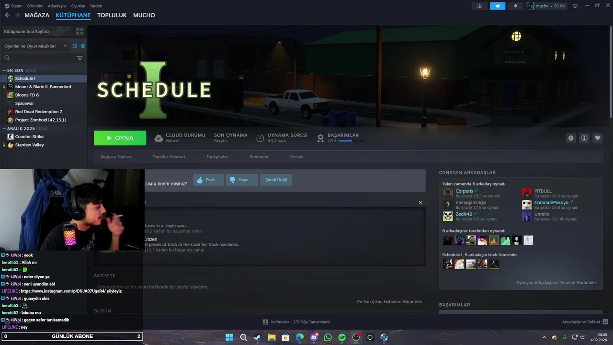Open the MUCHO profile tab
The height and width of the screenshot is (345, 613).
144,15
